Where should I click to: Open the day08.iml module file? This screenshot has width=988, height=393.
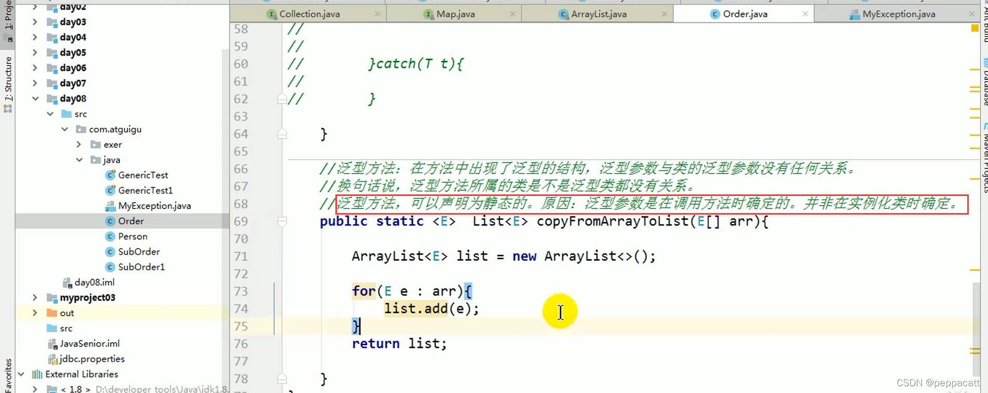[x=94, y=282]
